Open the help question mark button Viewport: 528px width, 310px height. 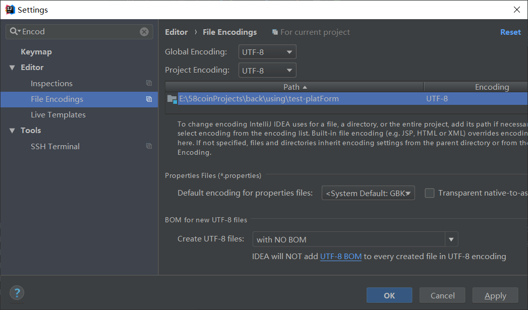click(x=17, y=293)
